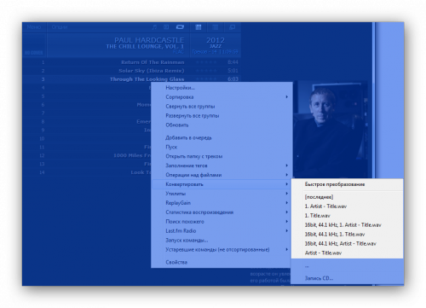Viewport: 426px width, 308px height.
Task: Click the playlist panel icon beside the music note
Action: point(166,27)
